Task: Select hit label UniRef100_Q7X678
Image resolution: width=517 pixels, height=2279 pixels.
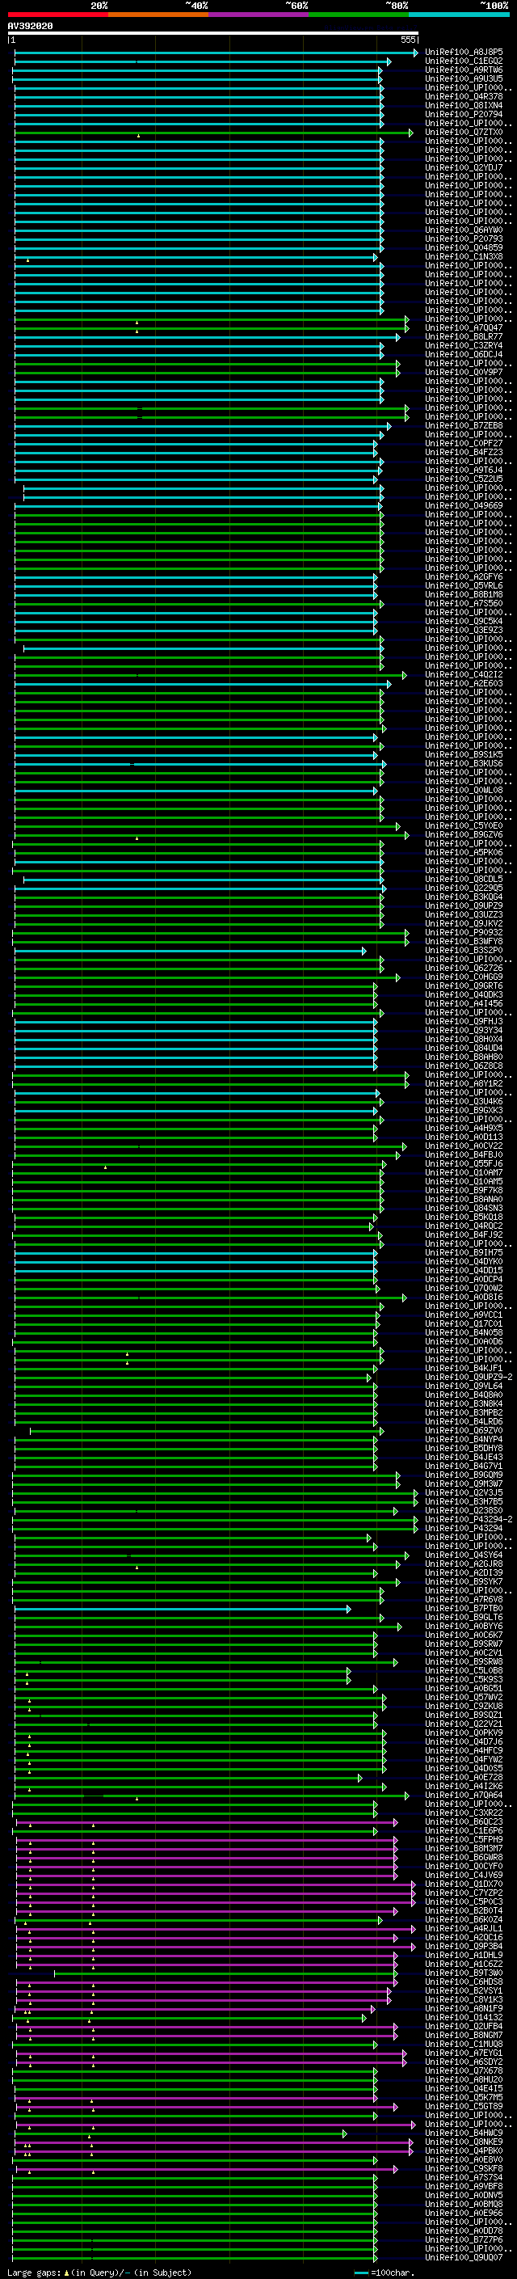Action: (x=464, y=2070)
